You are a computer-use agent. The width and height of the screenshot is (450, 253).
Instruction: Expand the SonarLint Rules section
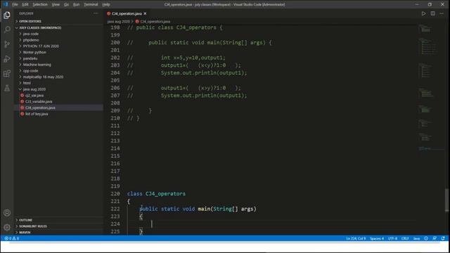point(58,226)
